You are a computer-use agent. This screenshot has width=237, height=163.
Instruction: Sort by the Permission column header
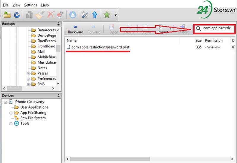click(214, 41)
